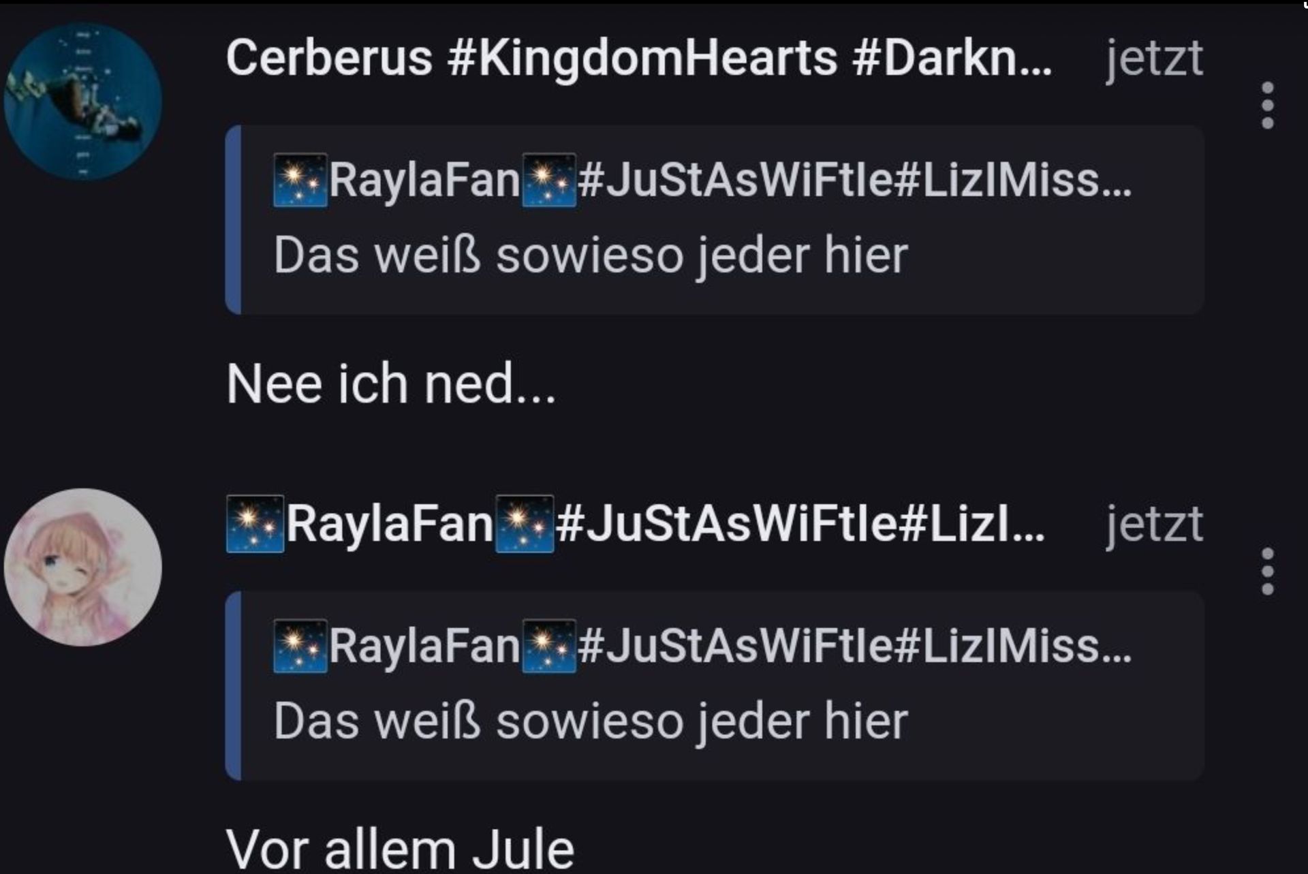Viewport: 1308px width, 874px height.
Task: Click the quoted text inside Cerberus's message
Action: (591, 256)
